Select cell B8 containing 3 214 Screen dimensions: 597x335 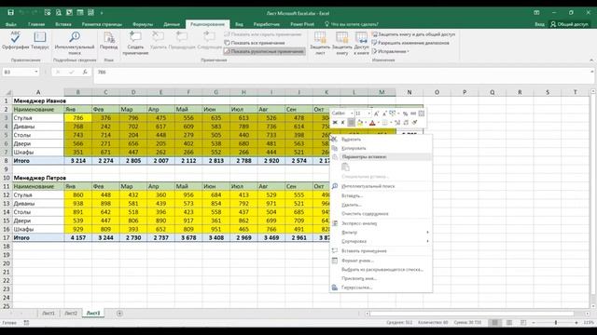click(78, 161)
